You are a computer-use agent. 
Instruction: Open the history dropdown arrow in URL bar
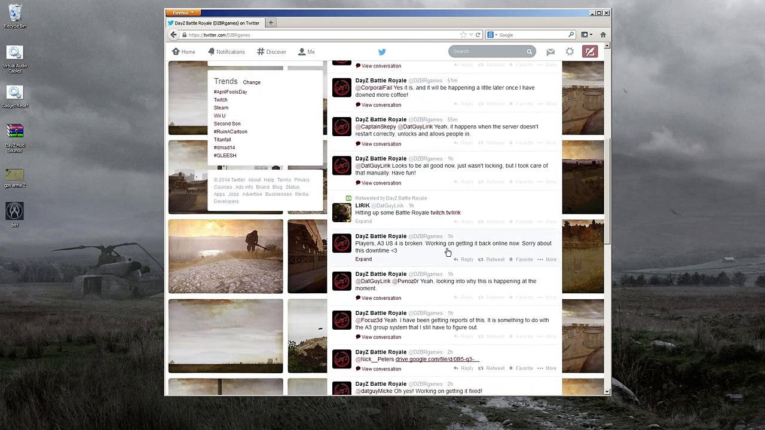click(470, 35)
